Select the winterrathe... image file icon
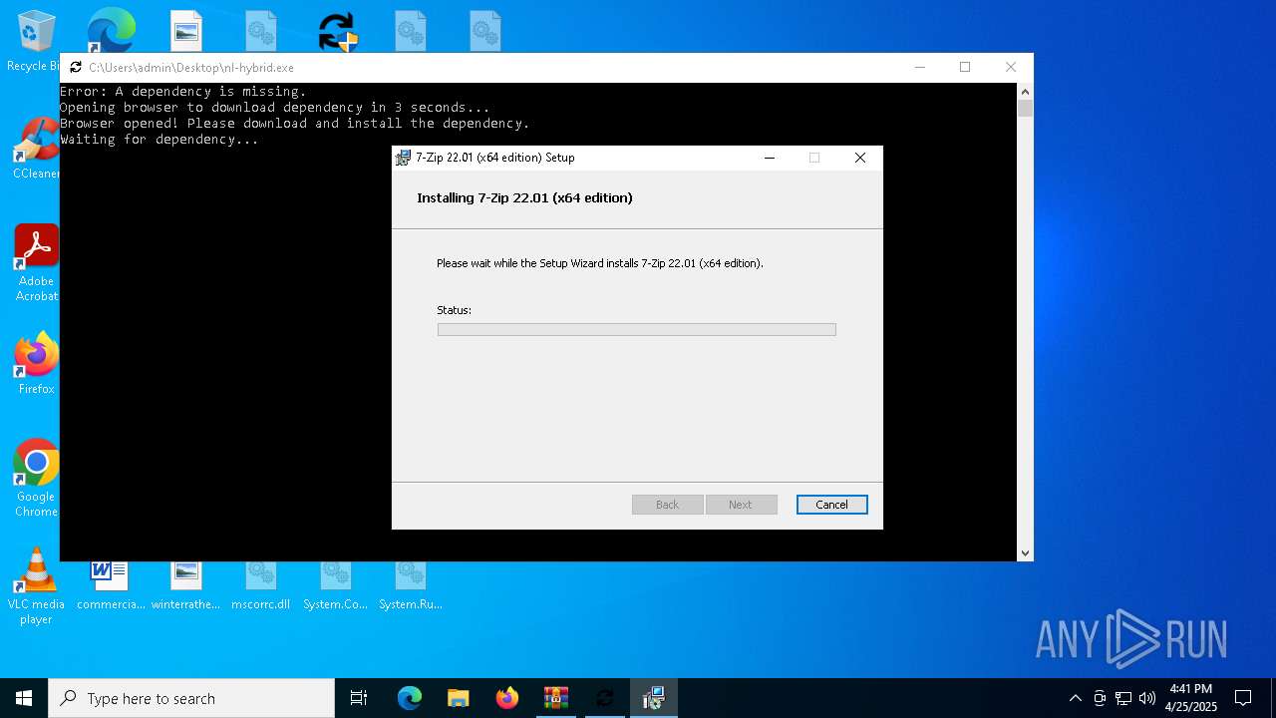1276x718 pixels. tap(185, 585)
